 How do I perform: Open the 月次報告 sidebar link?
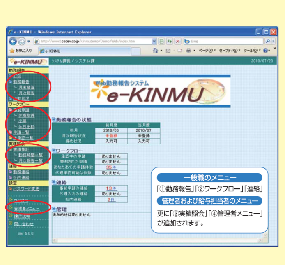tap(27, 93)
